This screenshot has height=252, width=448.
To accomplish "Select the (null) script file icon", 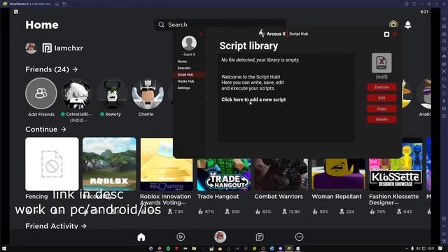I will pos(381,63).
